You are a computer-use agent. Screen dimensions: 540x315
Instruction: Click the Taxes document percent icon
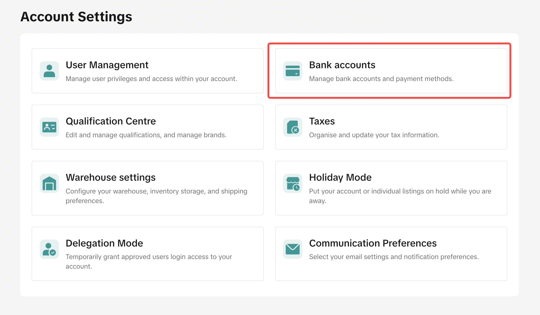pos(293,127)
